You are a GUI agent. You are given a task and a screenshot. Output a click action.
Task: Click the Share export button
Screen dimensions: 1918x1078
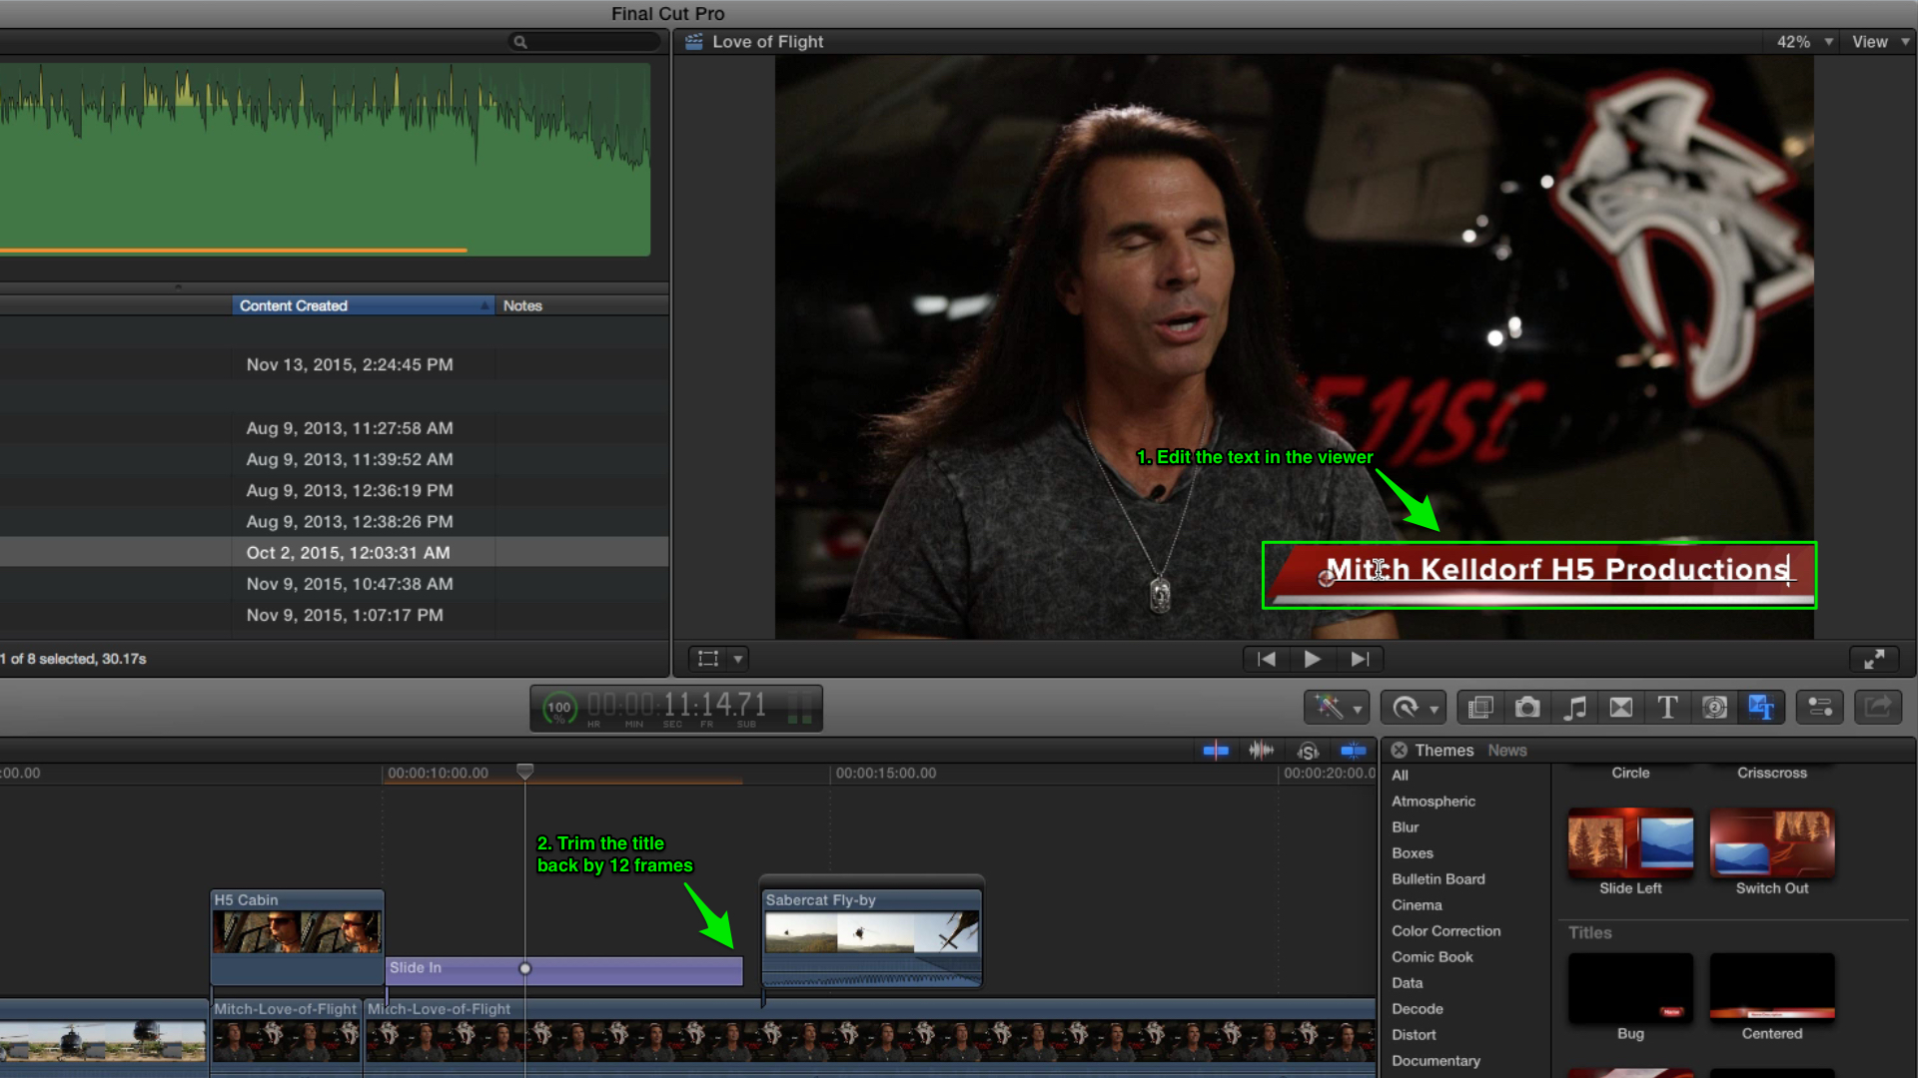[1878, 708]
